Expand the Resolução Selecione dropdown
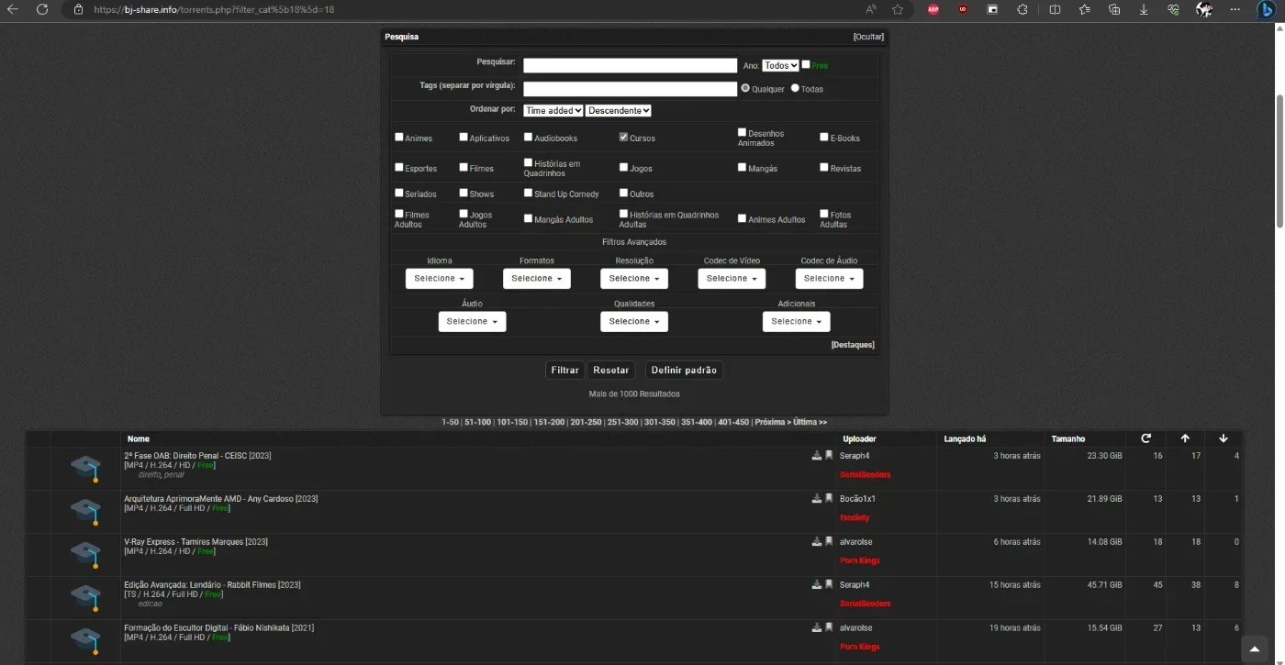The width and height of the screenshot is (1285, 665). (634, 278)
